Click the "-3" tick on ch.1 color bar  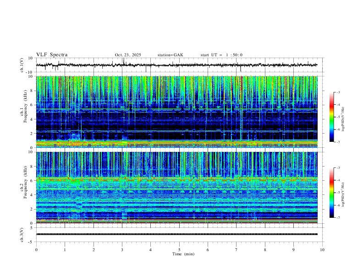pos(338,92)
